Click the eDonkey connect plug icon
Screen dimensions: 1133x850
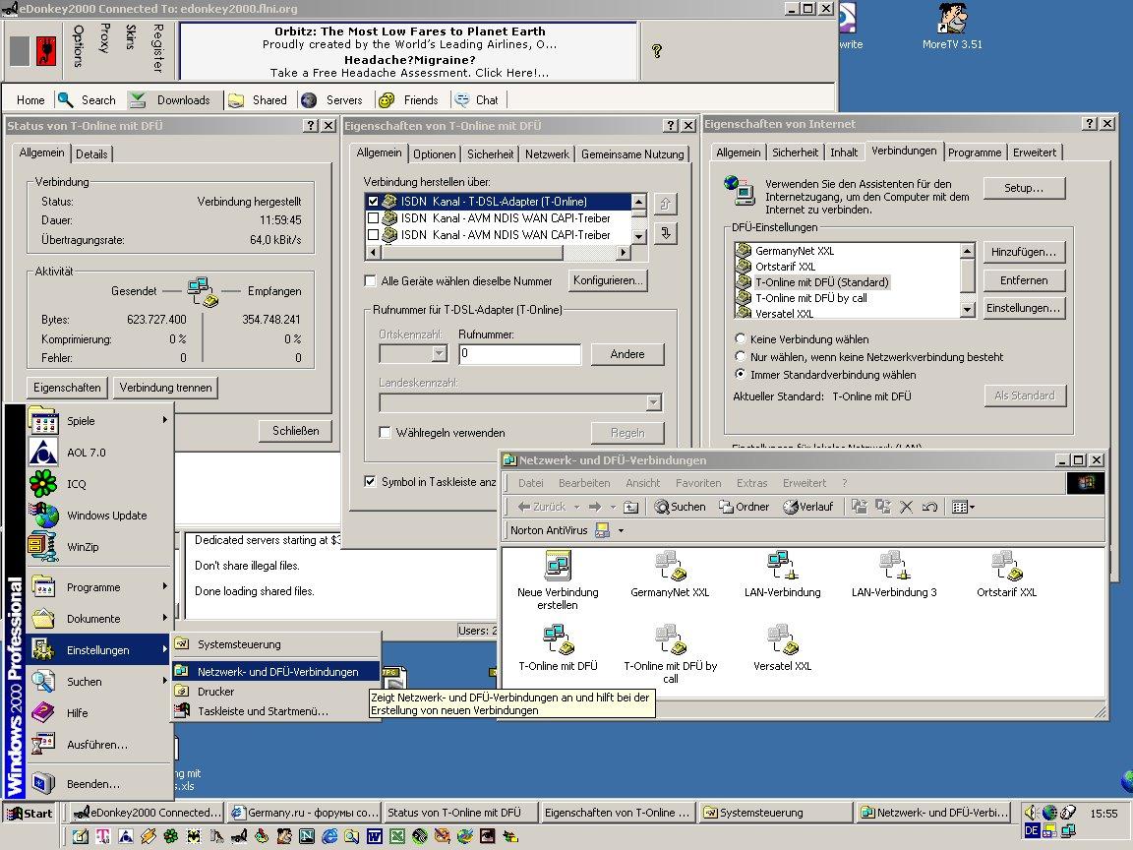coord(46,51)
